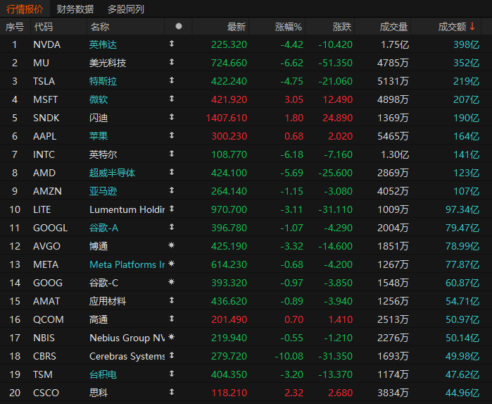The width and height of the screenshot is (492, 404).
Task: Click the star marker icon for GOOG
Action: pyautogui.click(x=171, y=282)
